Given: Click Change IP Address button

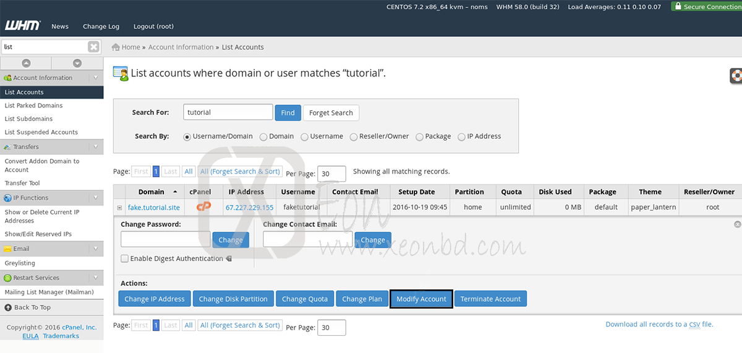Looking at the screenshot, I should click(155, 299).
